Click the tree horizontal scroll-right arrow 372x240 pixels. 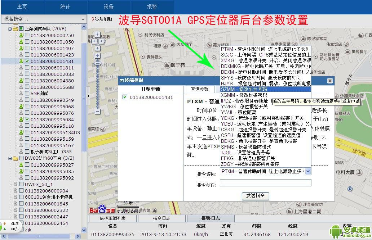tap(77, 236)
